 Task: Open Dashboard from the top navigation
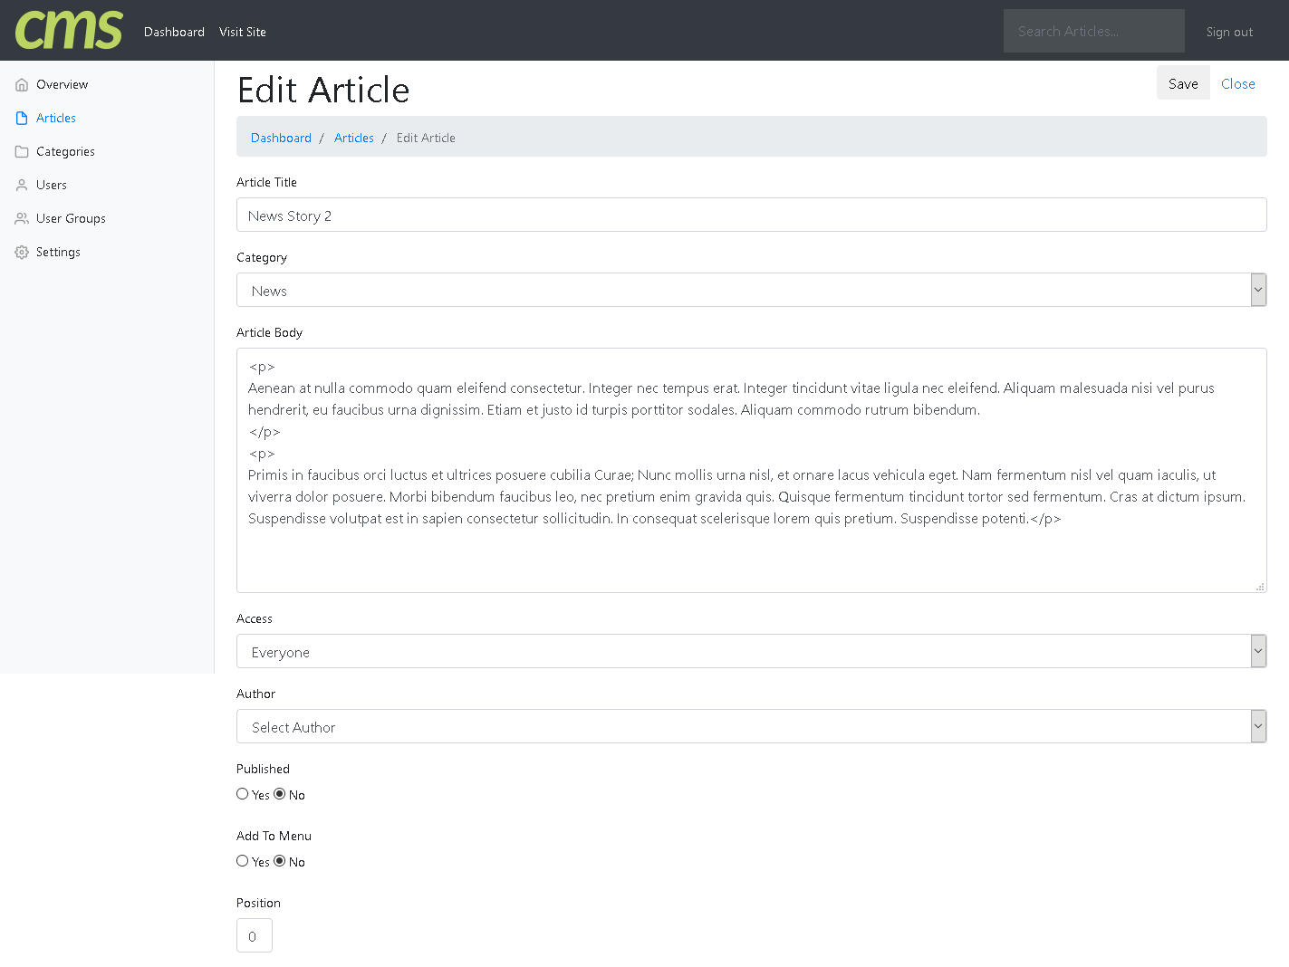coord(174,32)
